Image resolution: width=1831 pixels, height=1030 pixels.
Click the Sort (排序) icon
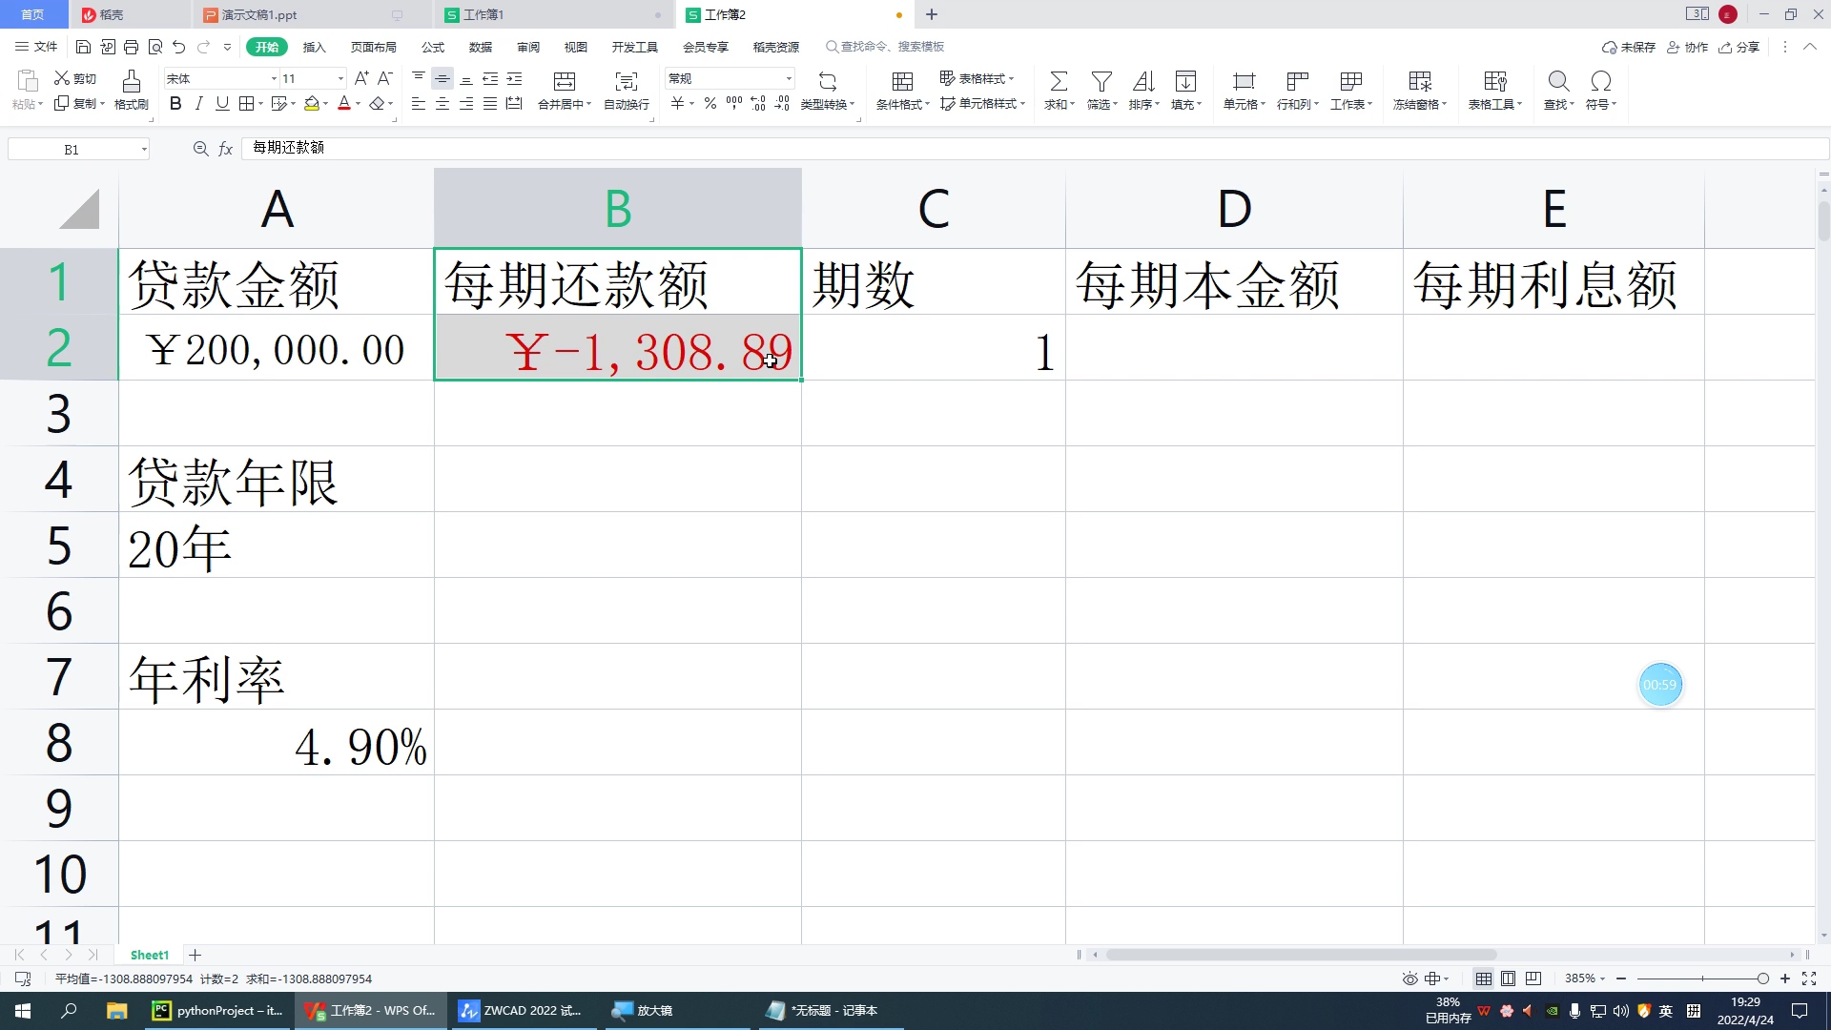click(1143, 81)
